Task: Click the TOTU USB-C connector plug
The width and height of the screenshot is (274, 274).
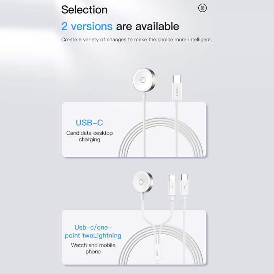Action: pyautogui.click(x=177, y=88)
